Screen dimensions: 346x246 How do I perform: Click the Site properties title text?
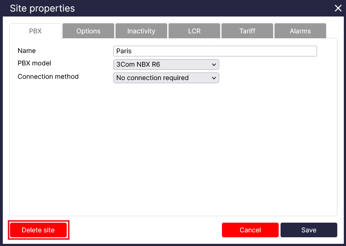[x=42, y=8]
